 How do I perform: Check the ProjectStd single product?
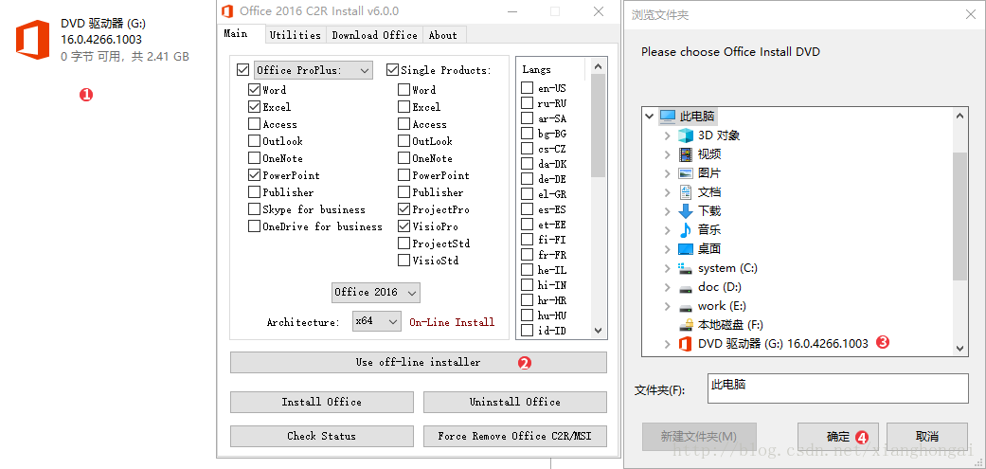pos(403,243)
